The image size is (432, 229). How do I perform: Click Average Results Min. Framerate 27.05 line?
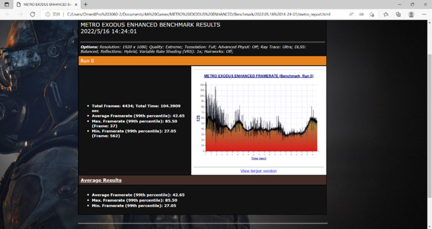[134, 206]
